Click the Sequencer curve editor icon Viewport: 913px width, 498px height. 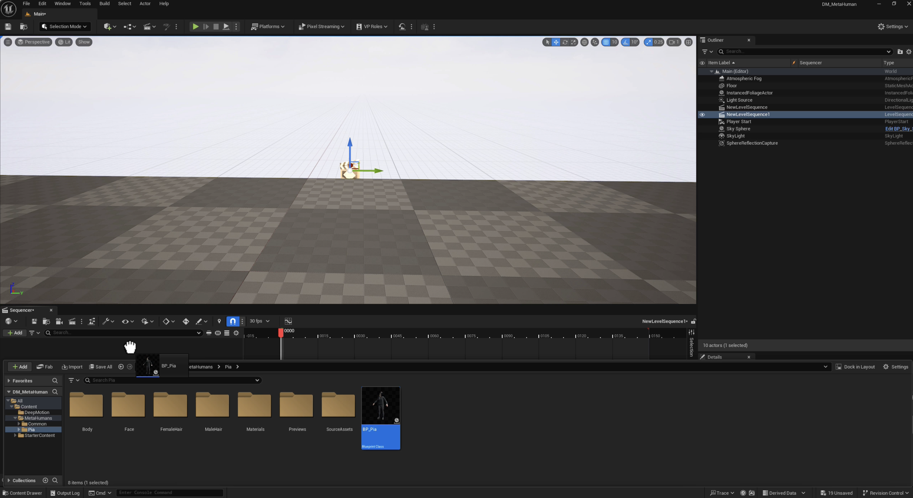click(288, 321)
